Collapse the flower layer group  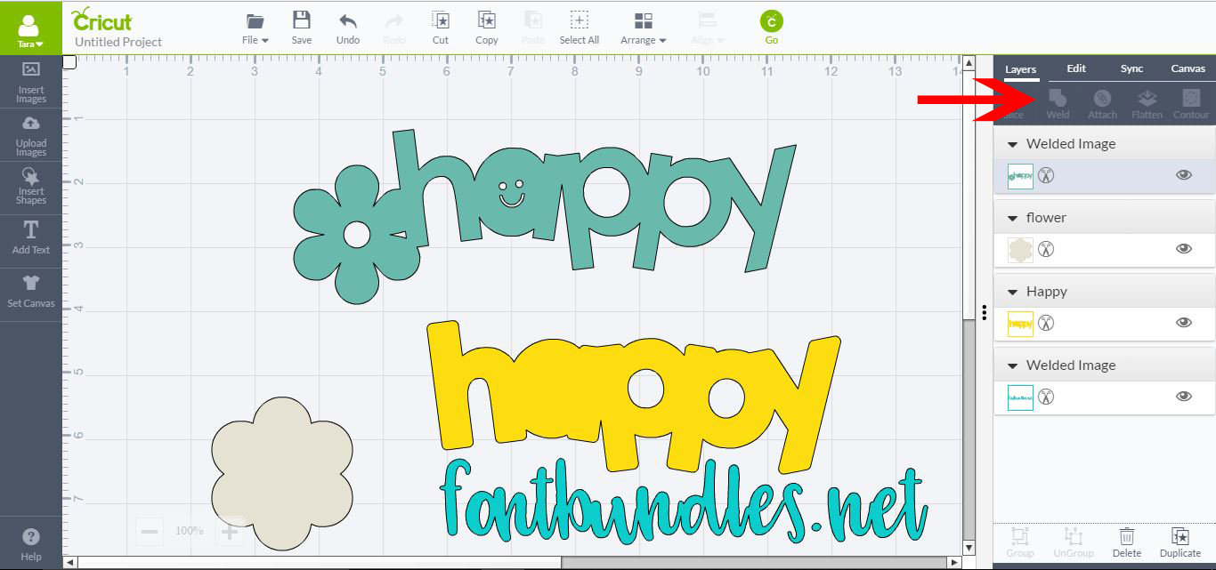coord(1012,218)
